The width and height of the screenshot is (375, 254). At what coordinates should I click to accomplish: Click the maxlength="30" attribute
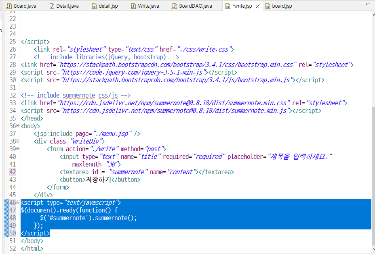coord(95,164)
